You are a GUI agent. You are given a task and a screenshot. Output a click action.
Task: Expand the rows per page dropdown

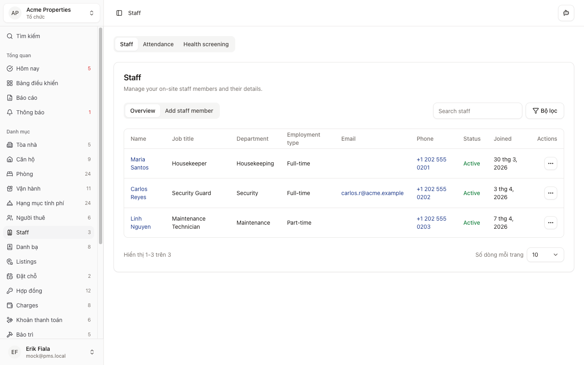(x=545, y=255)
